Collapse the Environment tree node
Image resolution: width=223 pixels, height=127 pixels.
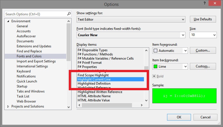point(8,21)
